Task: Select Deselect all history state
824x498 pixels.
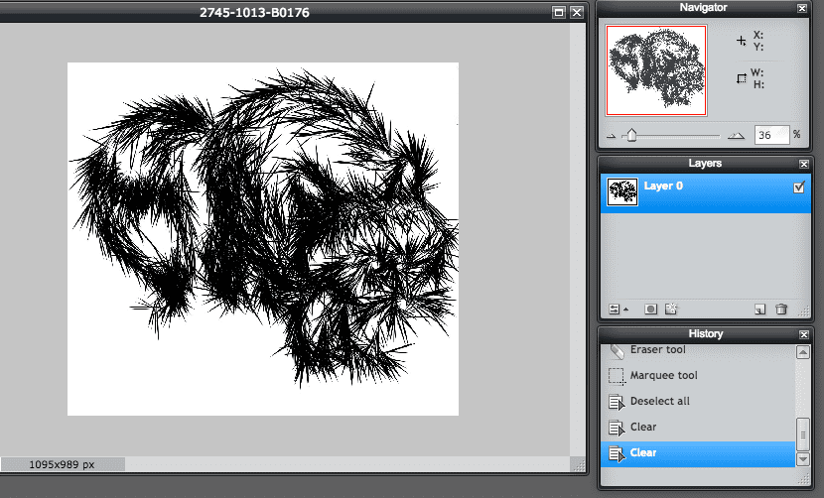Action: tap(659, 402)
